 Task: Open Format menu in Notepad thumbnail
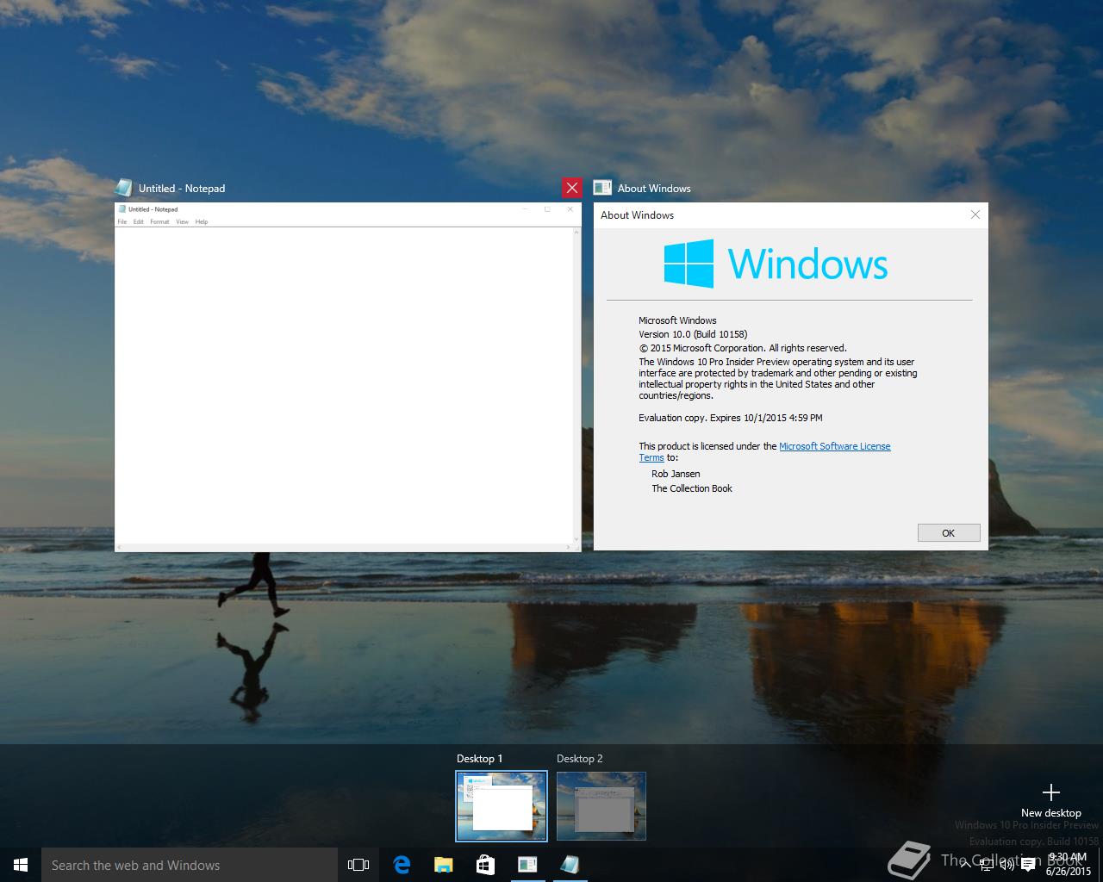coord(159,221)
